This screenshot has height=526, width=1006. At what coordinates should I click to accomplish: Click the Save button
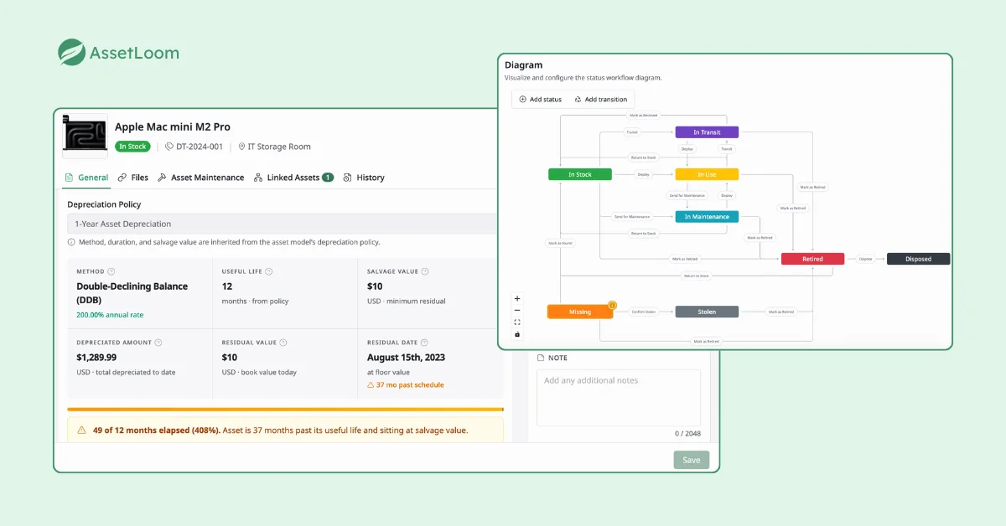coord(692,460)
